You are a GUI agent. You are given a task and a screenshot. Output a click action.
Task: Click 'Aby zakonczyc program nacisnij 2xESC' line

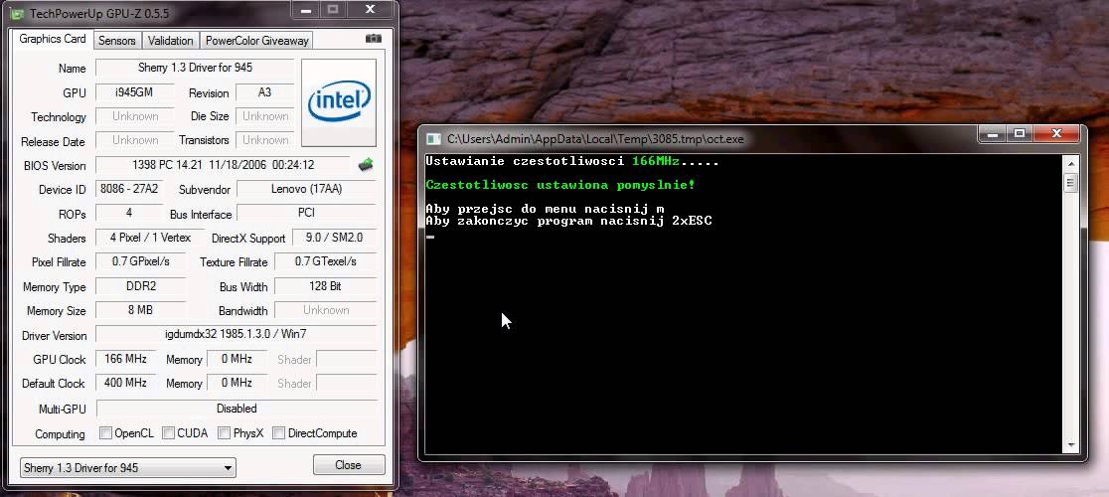click(x=568, y=222)
